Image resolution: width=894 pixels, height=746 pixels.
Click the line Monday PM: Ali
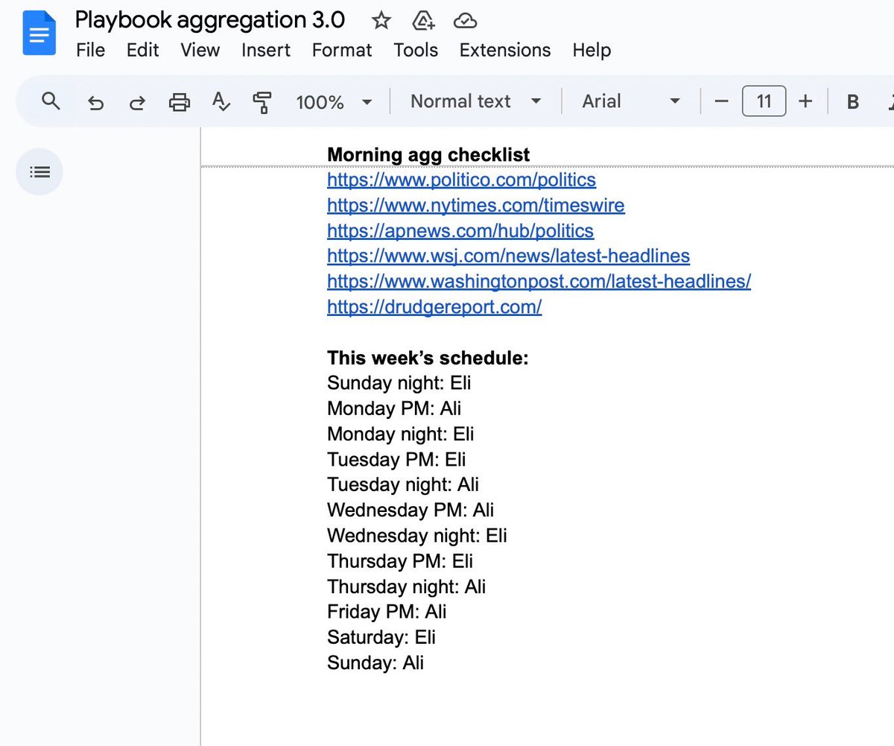click(394, 408)
